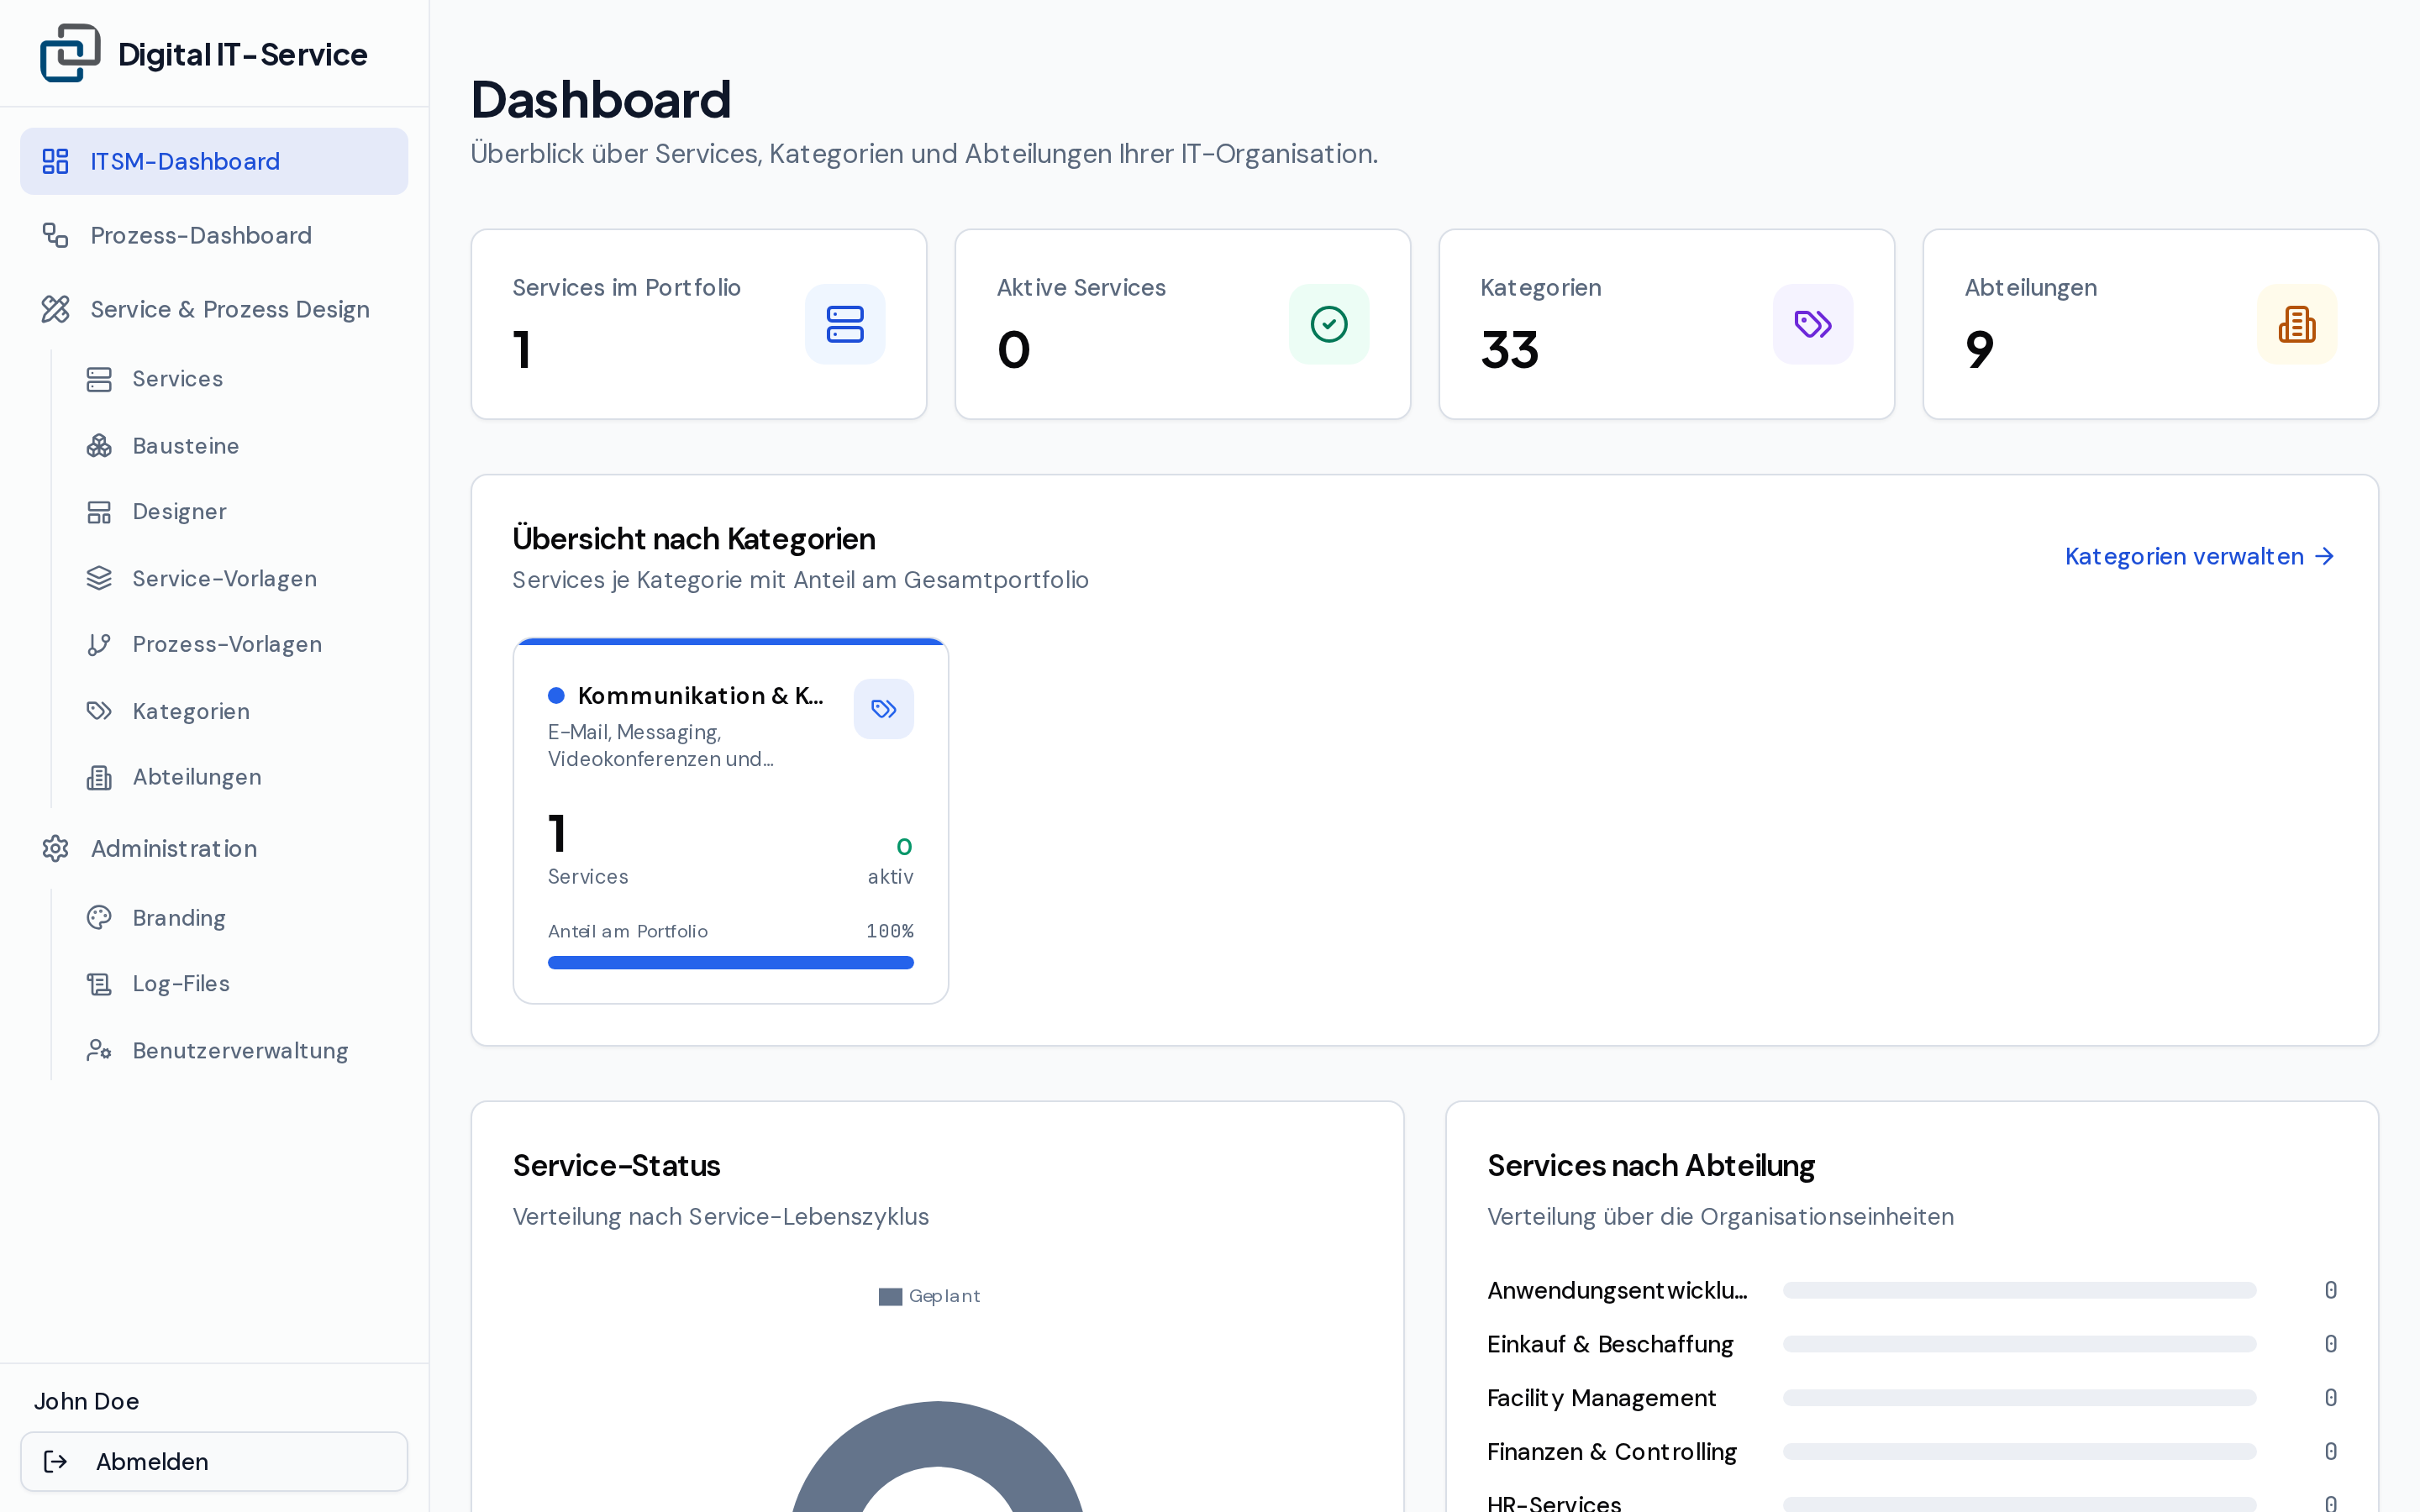
Task: Click the Services server icon in sidebar
Action: pyautogui.click(x=99, y=379)
